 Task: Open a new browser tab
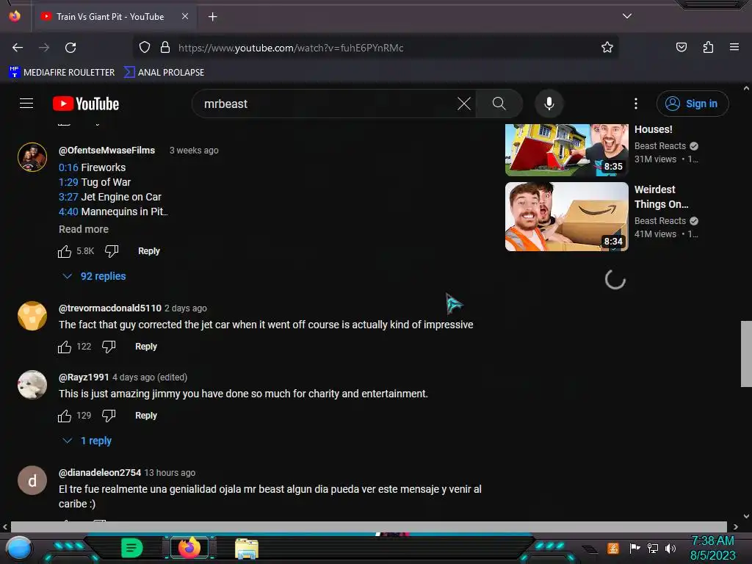coord(212,17)
